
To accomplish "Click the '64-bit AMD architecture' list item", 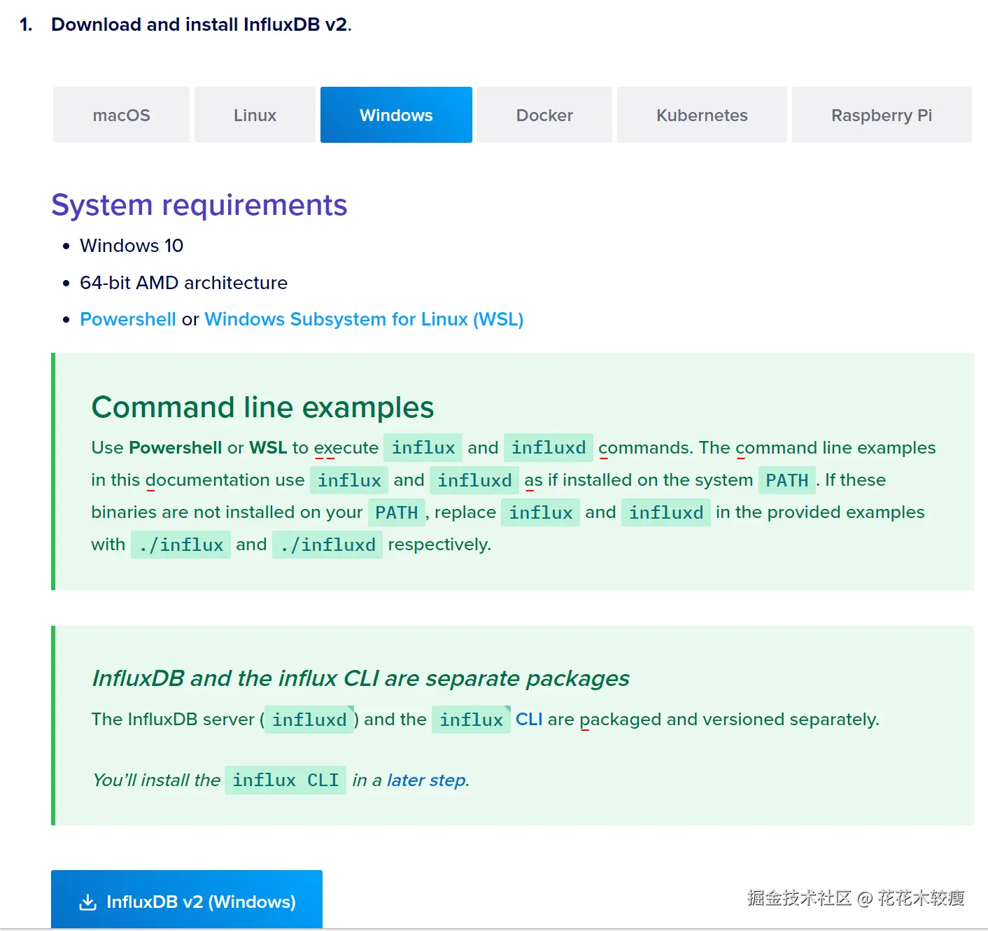I will pos(183,283).
